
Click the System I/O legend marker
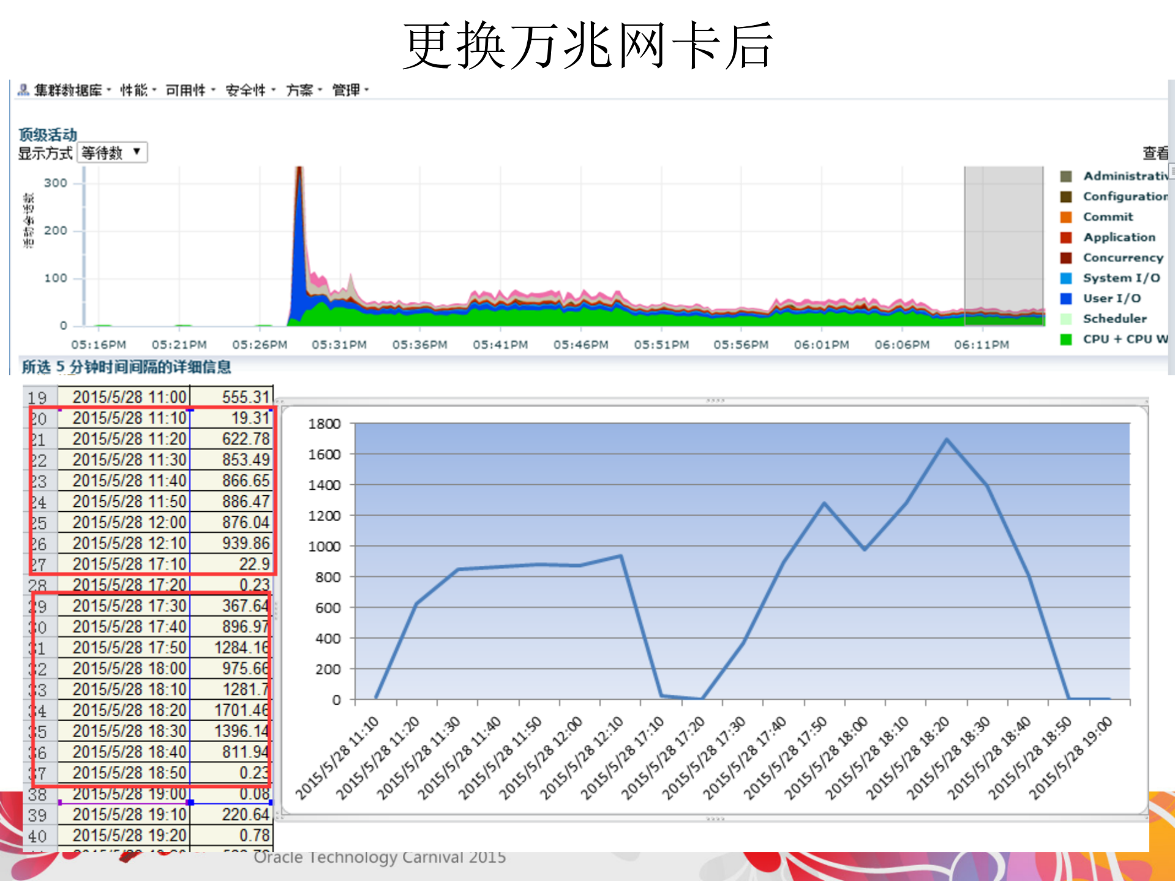(1066, 277)
